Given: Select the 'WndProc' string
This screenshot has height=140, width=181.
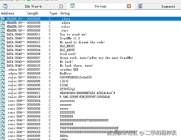Looking at the screenshot, I should pos(66,73).
